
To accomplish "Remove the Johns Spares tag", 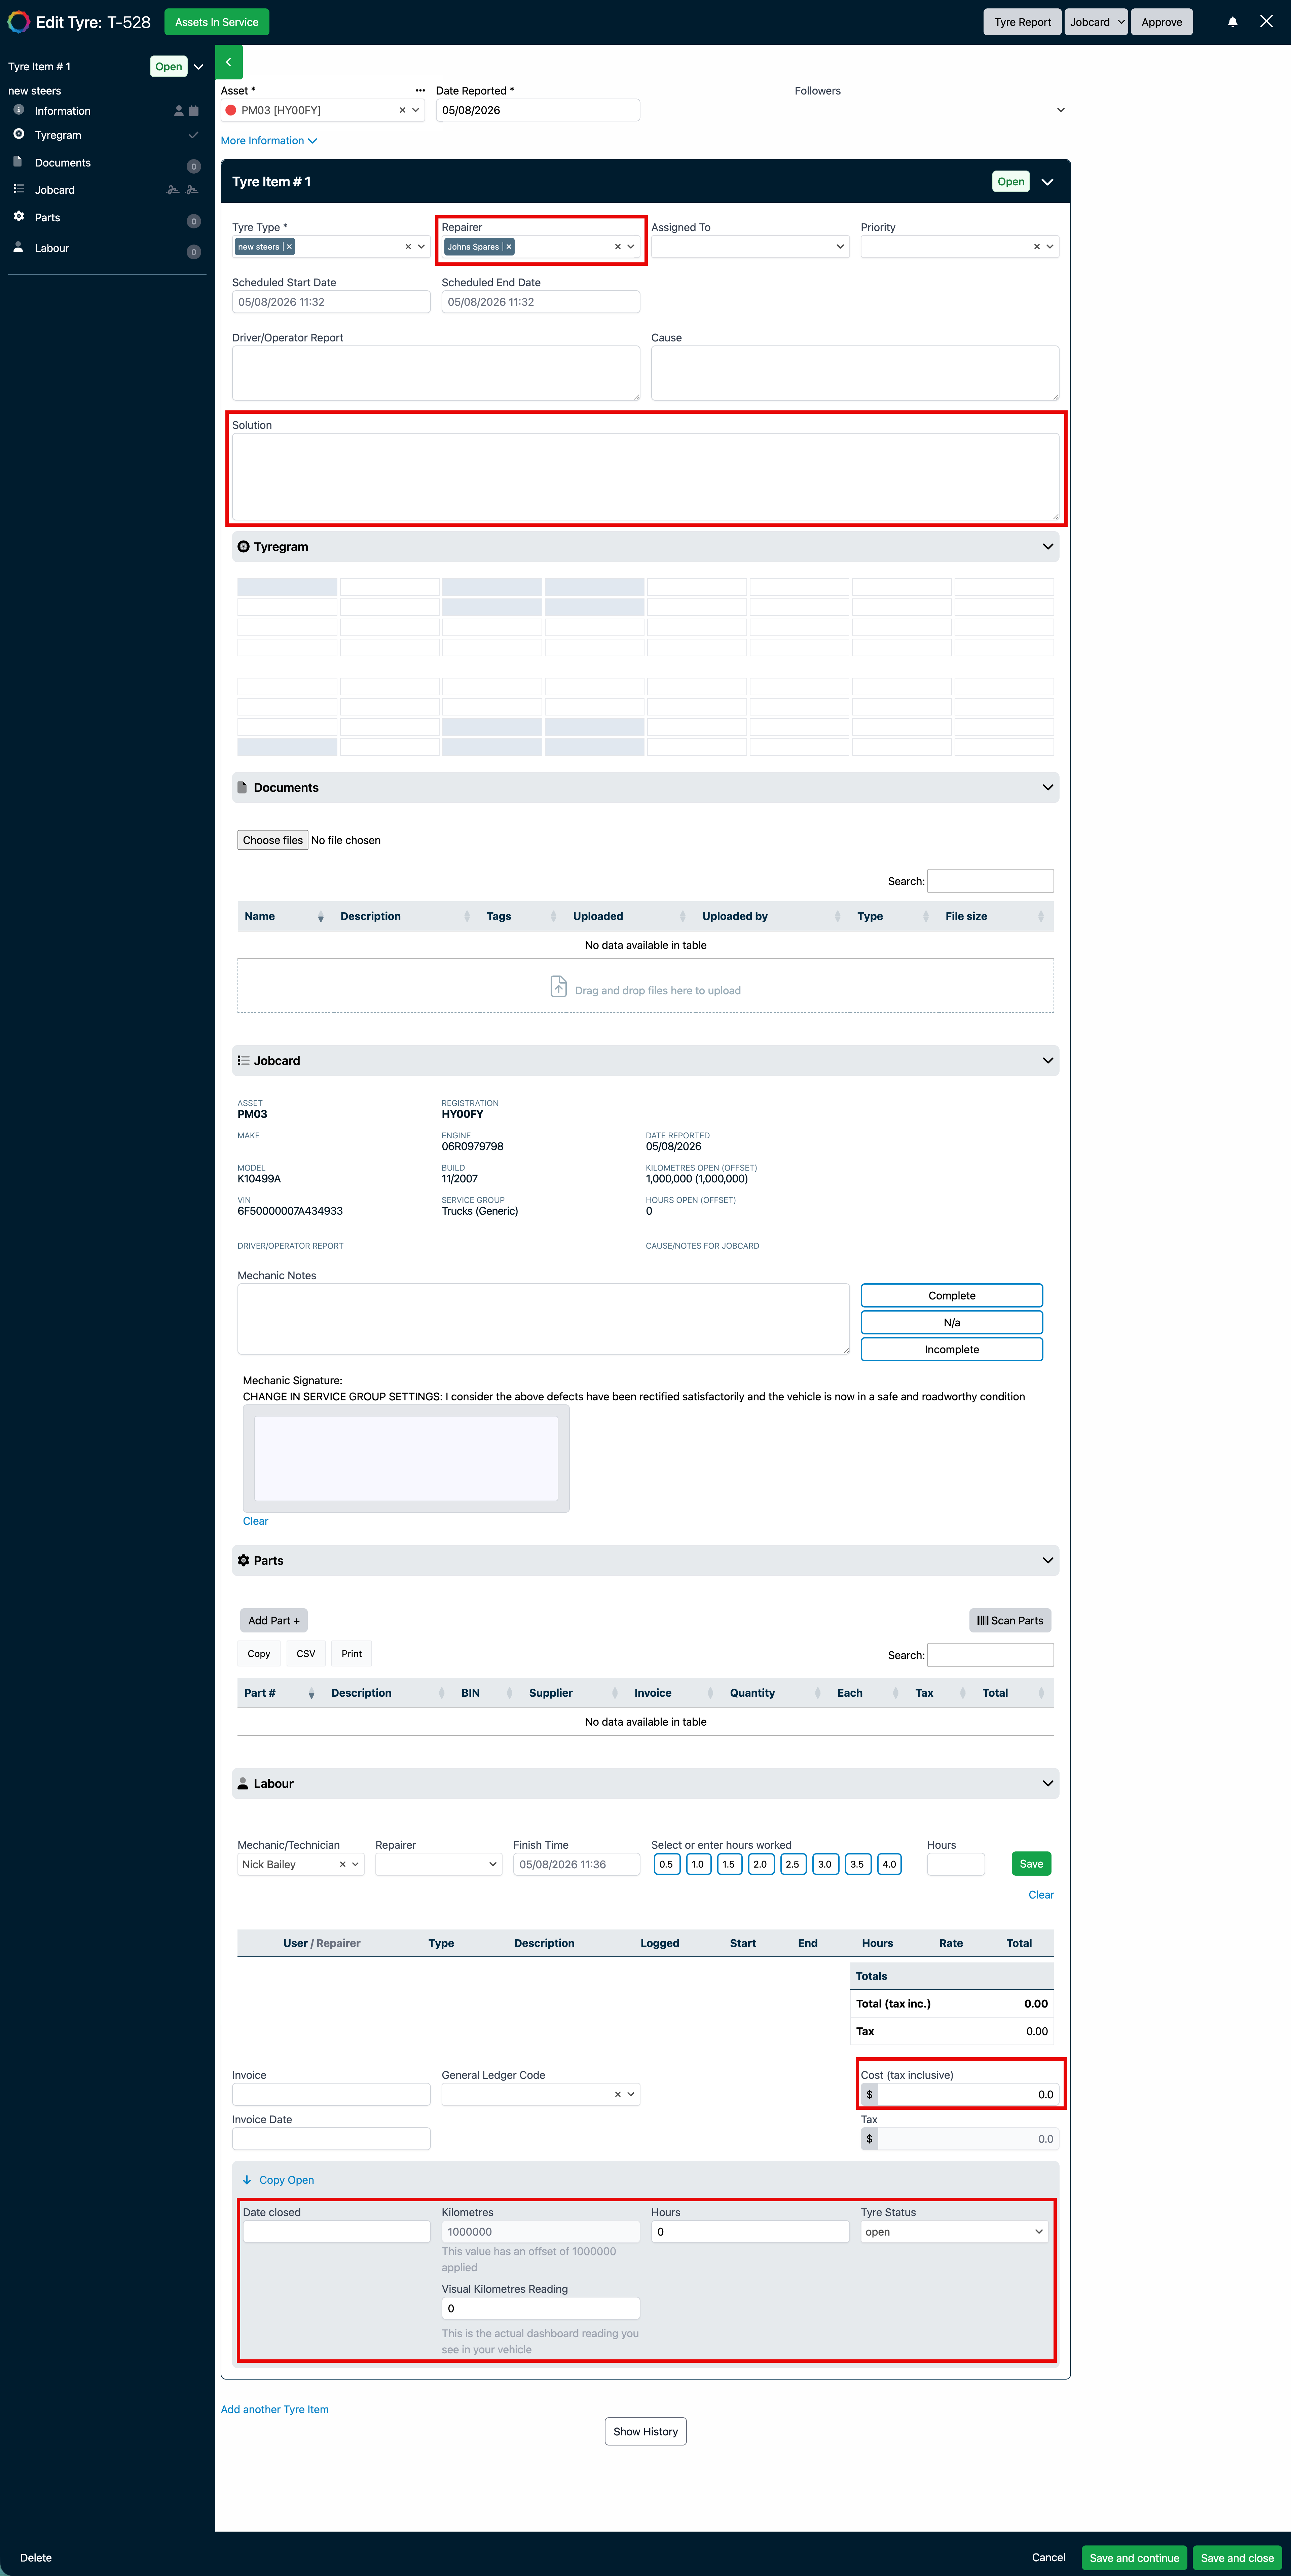I will [508, 247].
